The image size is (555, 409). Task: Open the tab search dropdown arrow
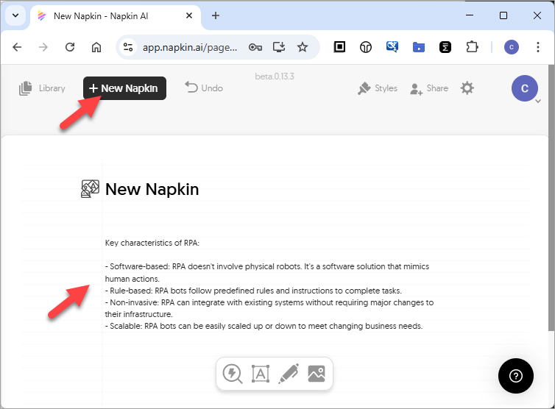click(15, 15)
